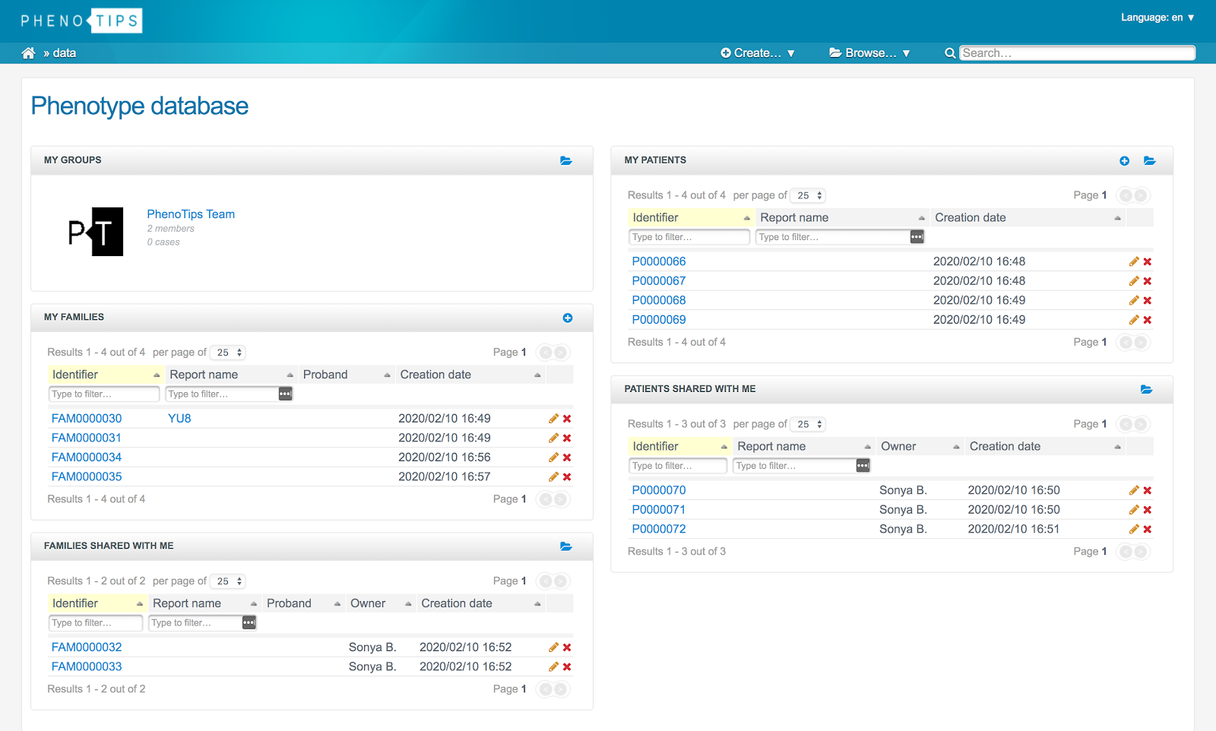Change per page count in Patients Shared With Me
The height and width of the screenshot is (731, 1216).
pyautogui.click(x=809, y=424)
